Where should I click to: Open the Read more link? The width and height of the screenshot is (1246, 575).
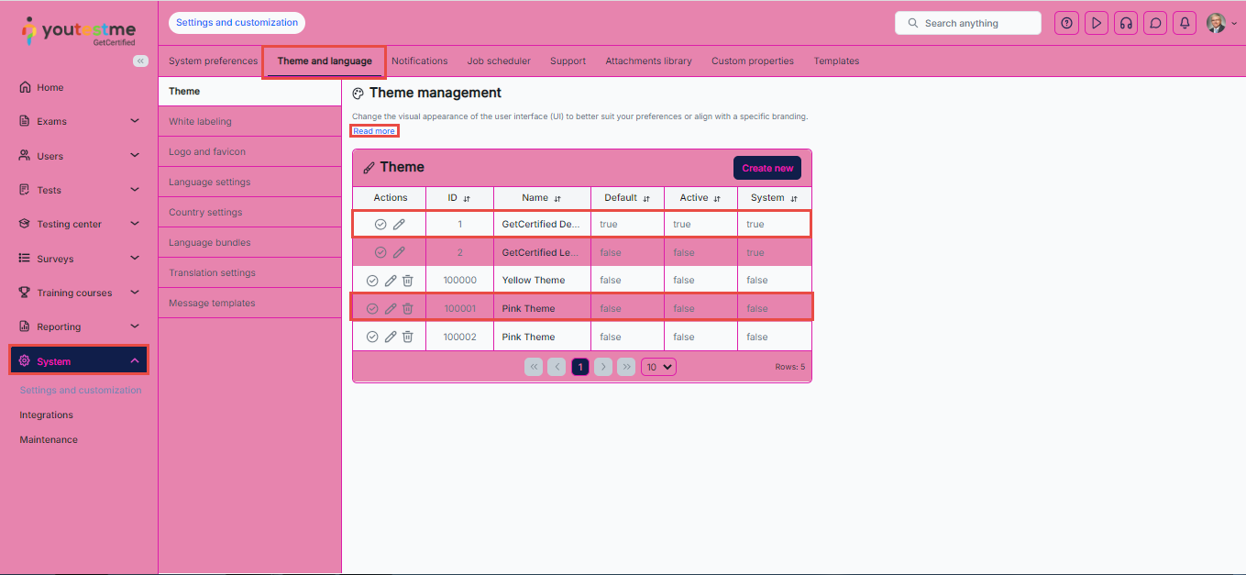click(x=374, y=131)
